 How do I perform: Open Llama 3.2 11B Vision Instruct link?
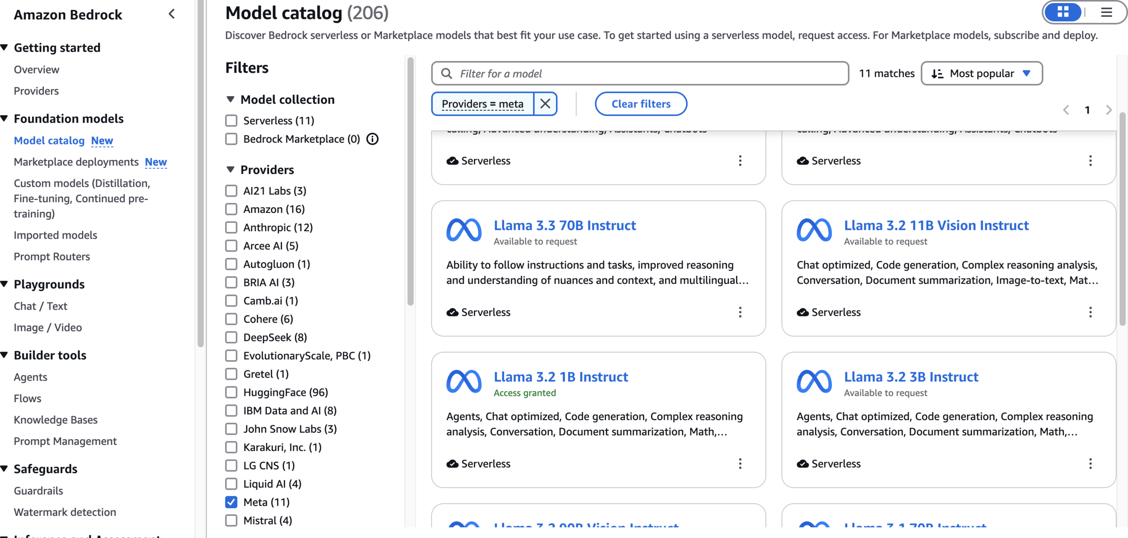click(x=936, y=225)
